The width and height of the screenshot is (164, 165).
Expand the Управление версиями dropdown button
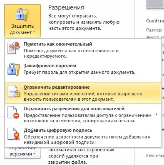(34, 154)
